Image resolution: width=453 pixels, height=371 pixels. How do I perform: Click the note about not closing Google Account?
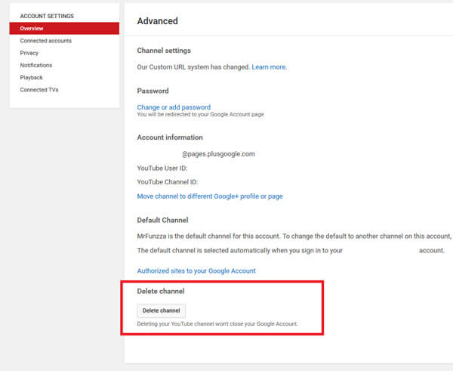click(x=217, y=324)
